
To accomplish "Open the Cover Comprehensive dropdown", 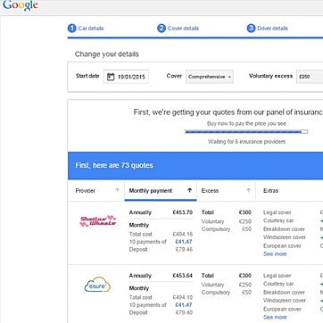I will 210,77.
